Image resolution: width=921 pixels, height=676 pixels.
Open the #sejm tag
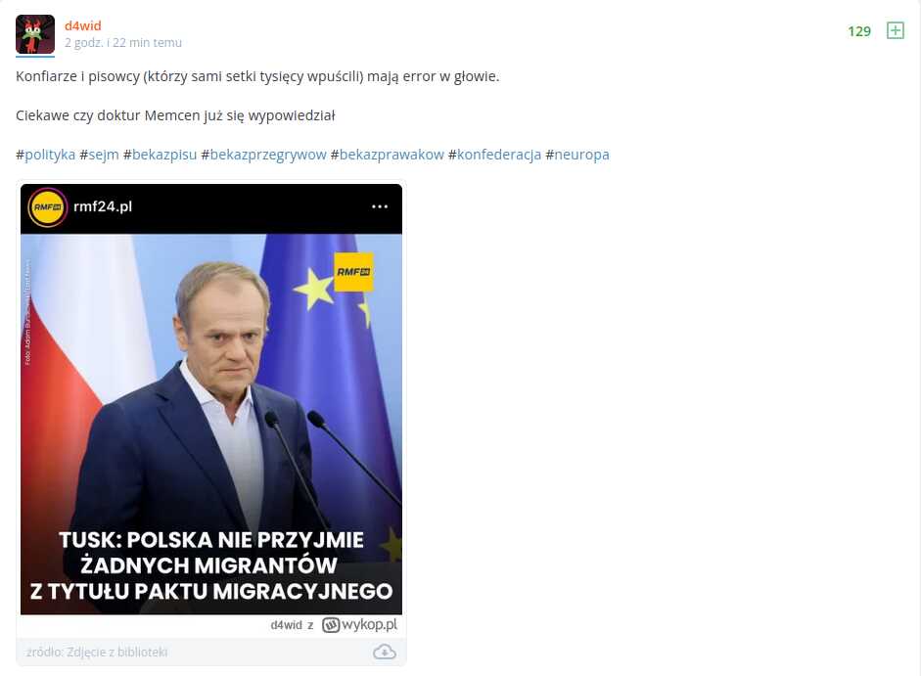tap(99, 155)
